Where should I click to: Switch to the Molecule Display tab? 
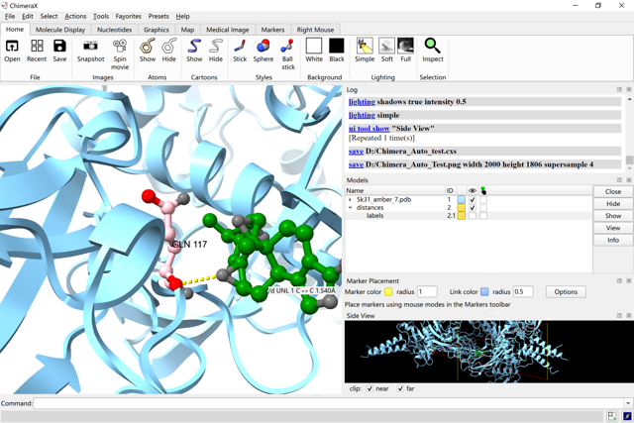click(x=60, y=30)
